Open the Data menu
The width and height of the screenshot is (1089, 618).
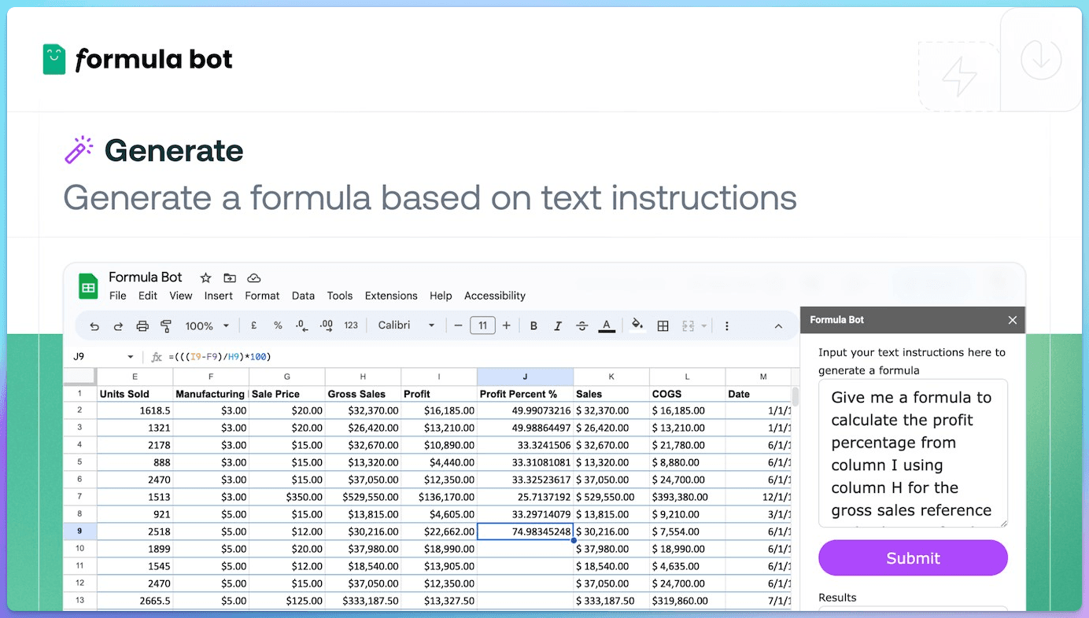coord(303,296)
